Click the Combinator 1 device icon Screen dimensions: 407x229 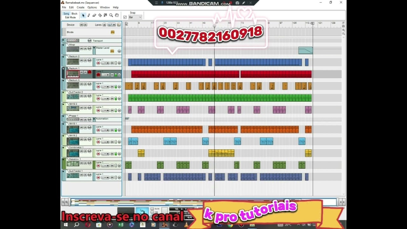73,153
